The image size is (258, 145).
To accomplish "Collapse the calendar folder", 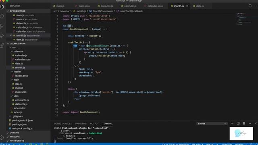I will (x=18, y=52).
